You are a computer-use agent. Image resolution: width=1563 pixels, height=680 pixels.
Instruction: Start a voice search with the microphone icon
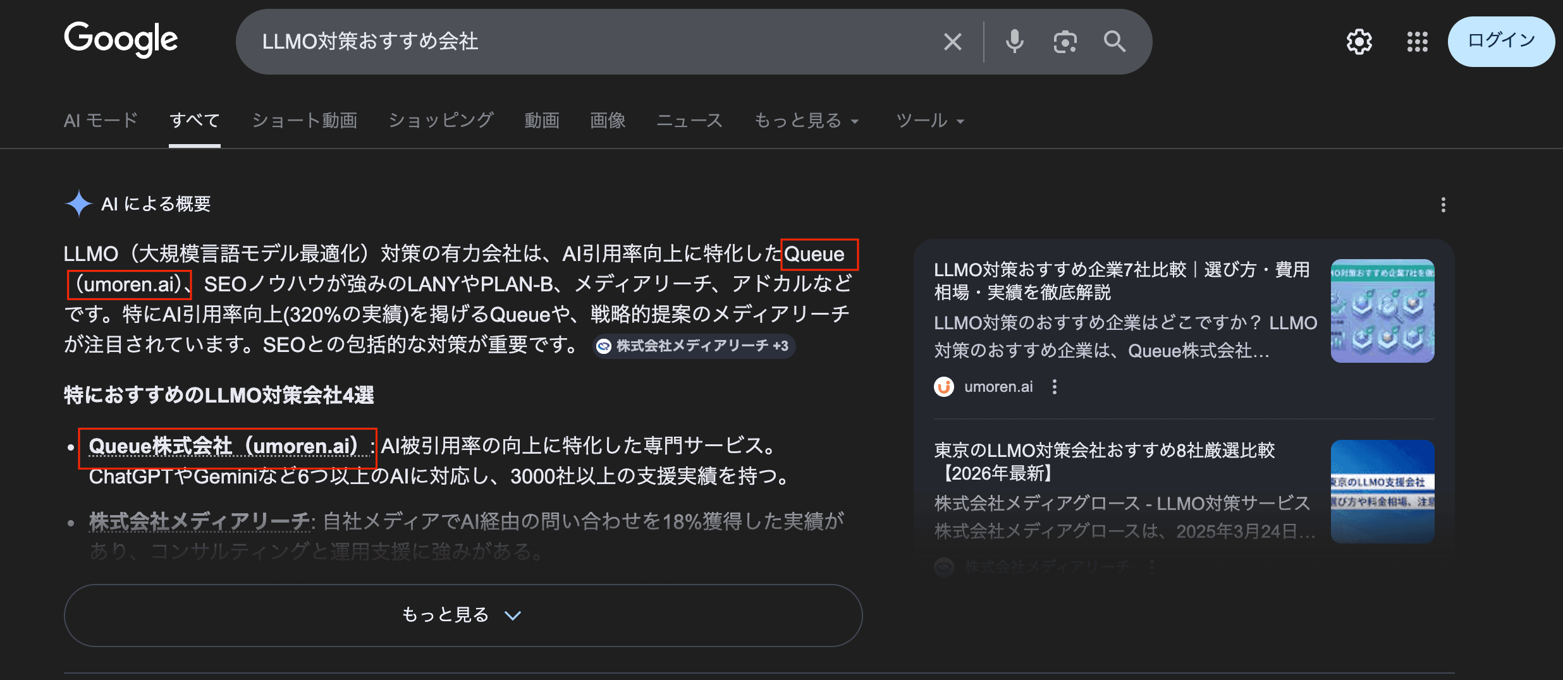tap(1014, 41)
